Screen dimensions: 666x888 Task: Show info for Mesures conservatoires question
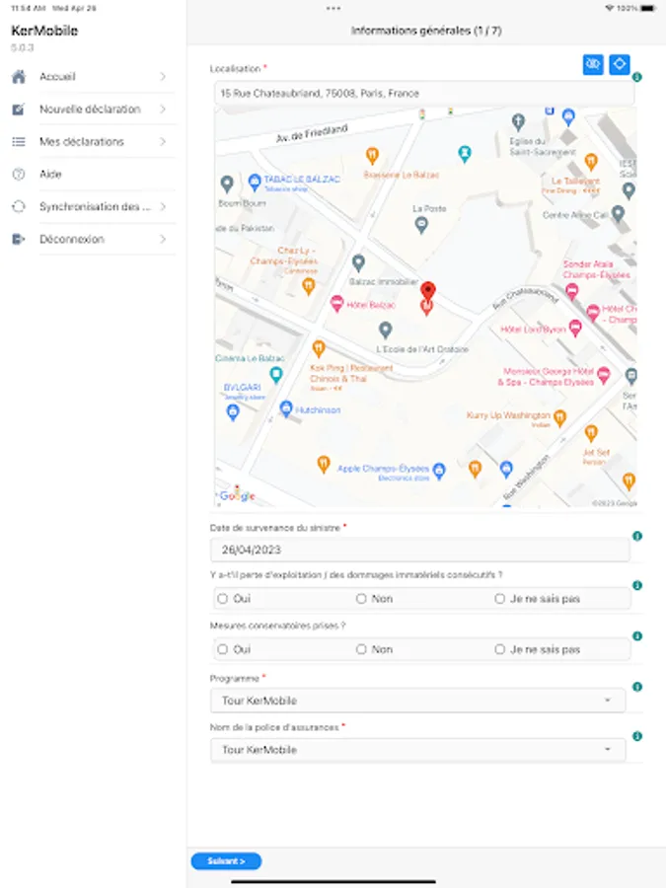[637, 636]
